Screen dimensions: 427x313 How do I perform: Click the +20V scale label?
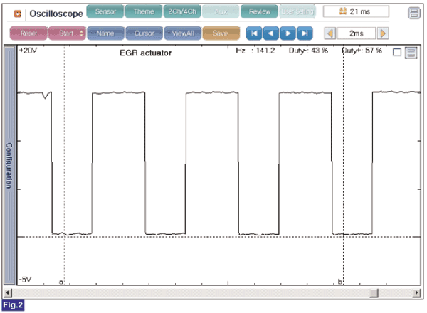28,51
